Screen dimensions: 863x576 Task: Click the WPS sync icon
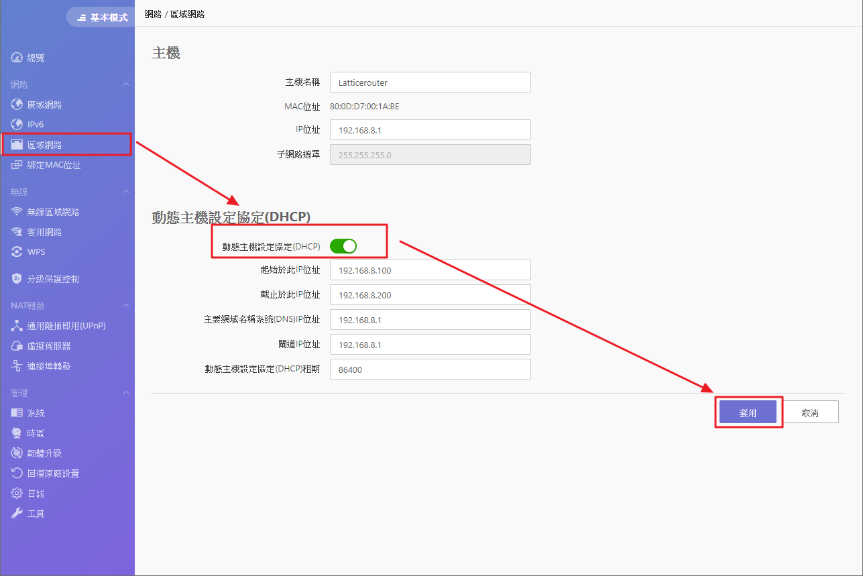(17, 252)
